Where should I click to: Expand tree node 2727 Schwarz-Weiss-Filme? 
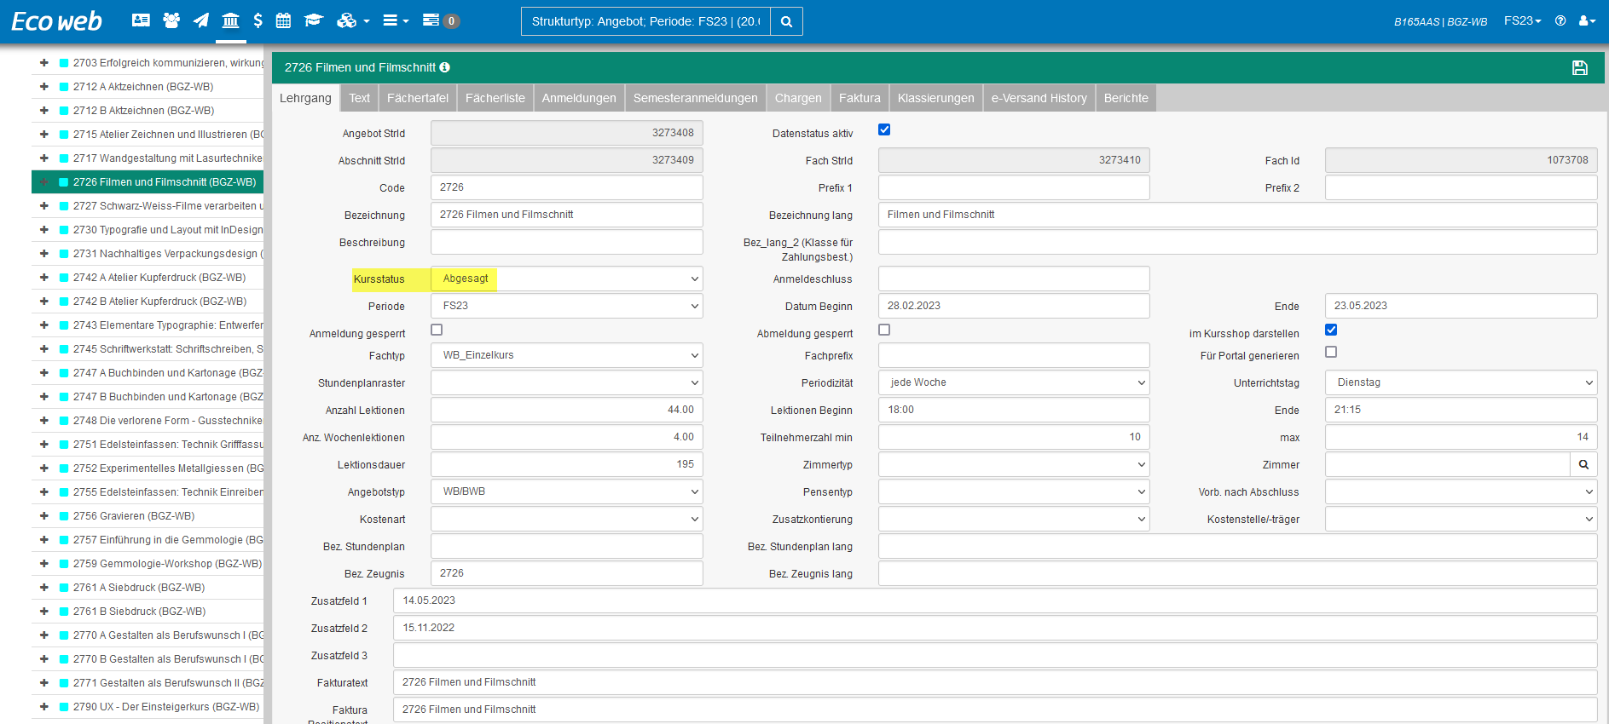coord(43,206)
